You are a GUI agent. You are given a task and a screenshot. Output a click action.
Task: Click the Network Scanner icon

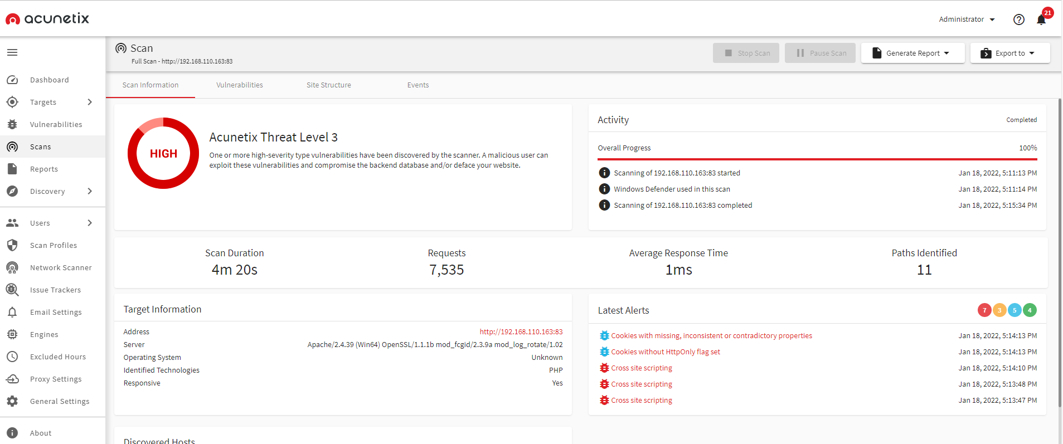tap(12, 267)
